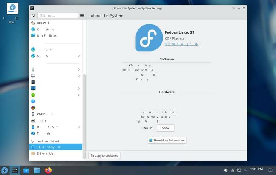Focus the sidebar search field
The image size is (276, 175).
(58, 16)
